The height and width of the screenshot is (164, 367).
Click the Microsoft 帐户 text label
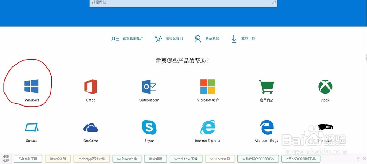coord(208,100)
